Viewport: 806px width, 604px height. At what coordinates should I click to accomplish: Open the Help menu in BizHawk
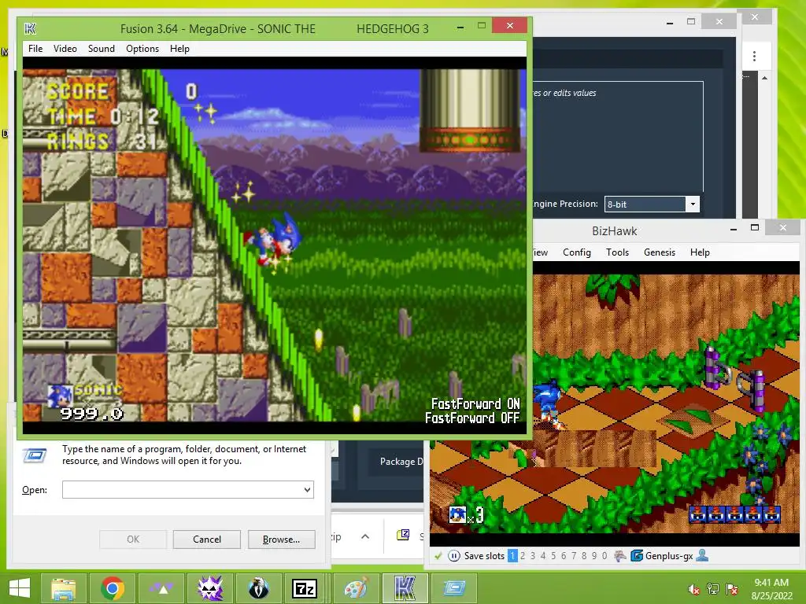pyautogui.click(x=700, y=252)
